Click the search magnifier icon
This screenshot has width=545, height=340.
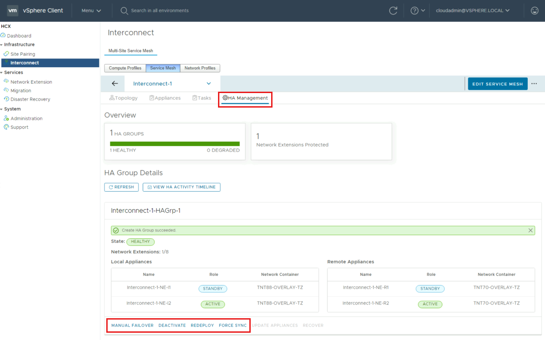[x=124, y=10]
